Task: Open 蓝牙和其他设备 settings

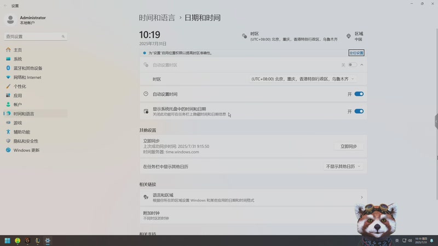Action: point(28,68)
